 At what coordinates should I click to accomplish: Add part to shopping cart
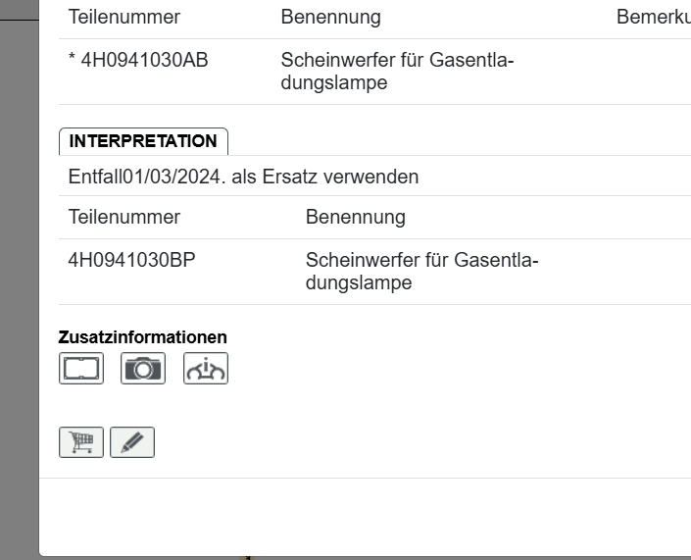tap(80, 443)
